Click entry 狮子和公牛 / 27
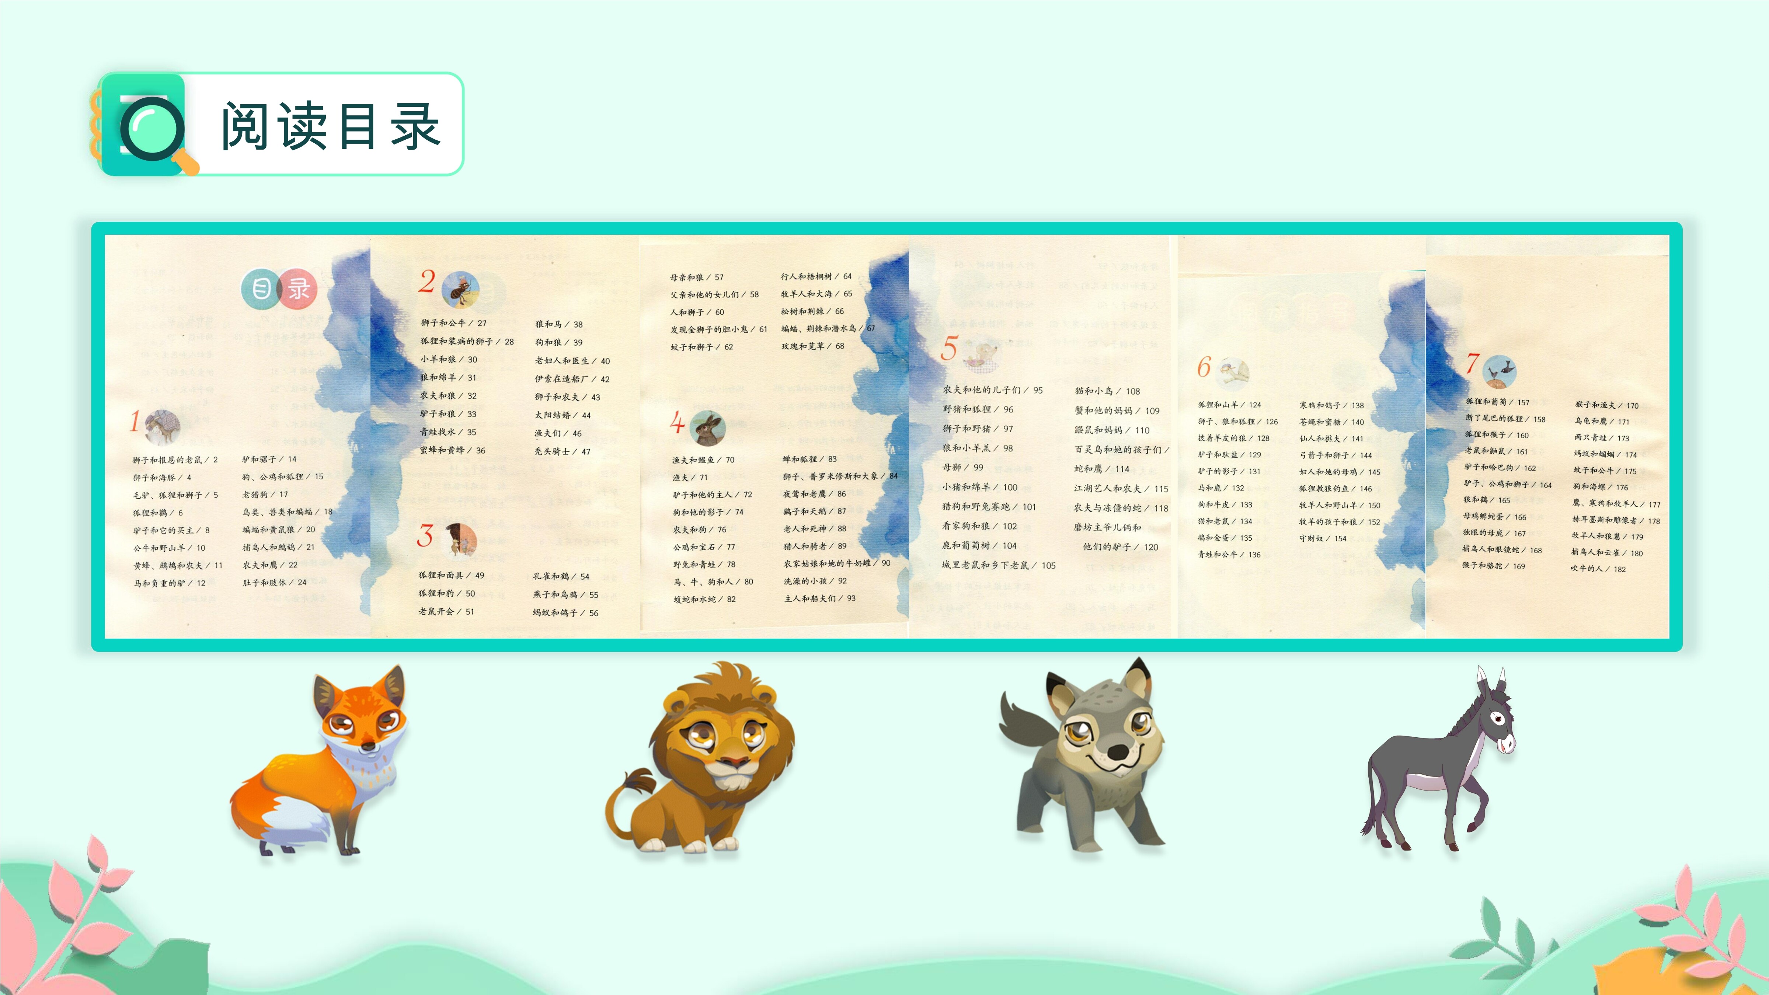The height and width of the screenshot is (995, 1769). pyautogui.click(x=454, y=323)
